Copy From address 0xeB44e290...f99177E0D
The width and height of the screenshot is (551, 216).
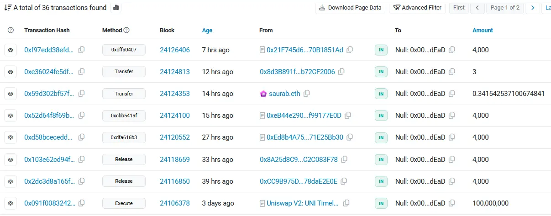coord(348,116)
